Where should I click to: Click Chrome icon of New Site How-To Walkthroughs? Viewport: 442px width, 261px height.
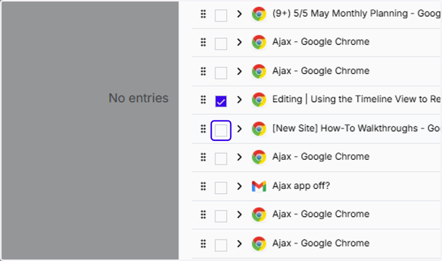pyautogui.click(x=259, y=128)
